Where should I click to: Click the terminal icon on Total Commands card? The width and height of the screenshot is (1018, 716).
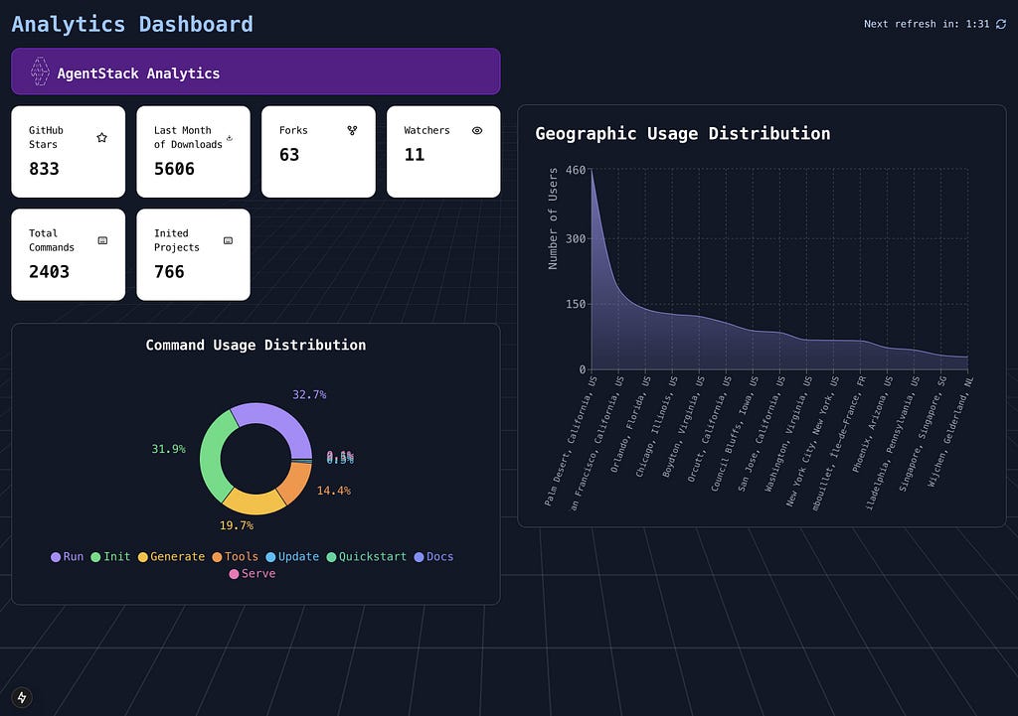click(x=102, y=240)
